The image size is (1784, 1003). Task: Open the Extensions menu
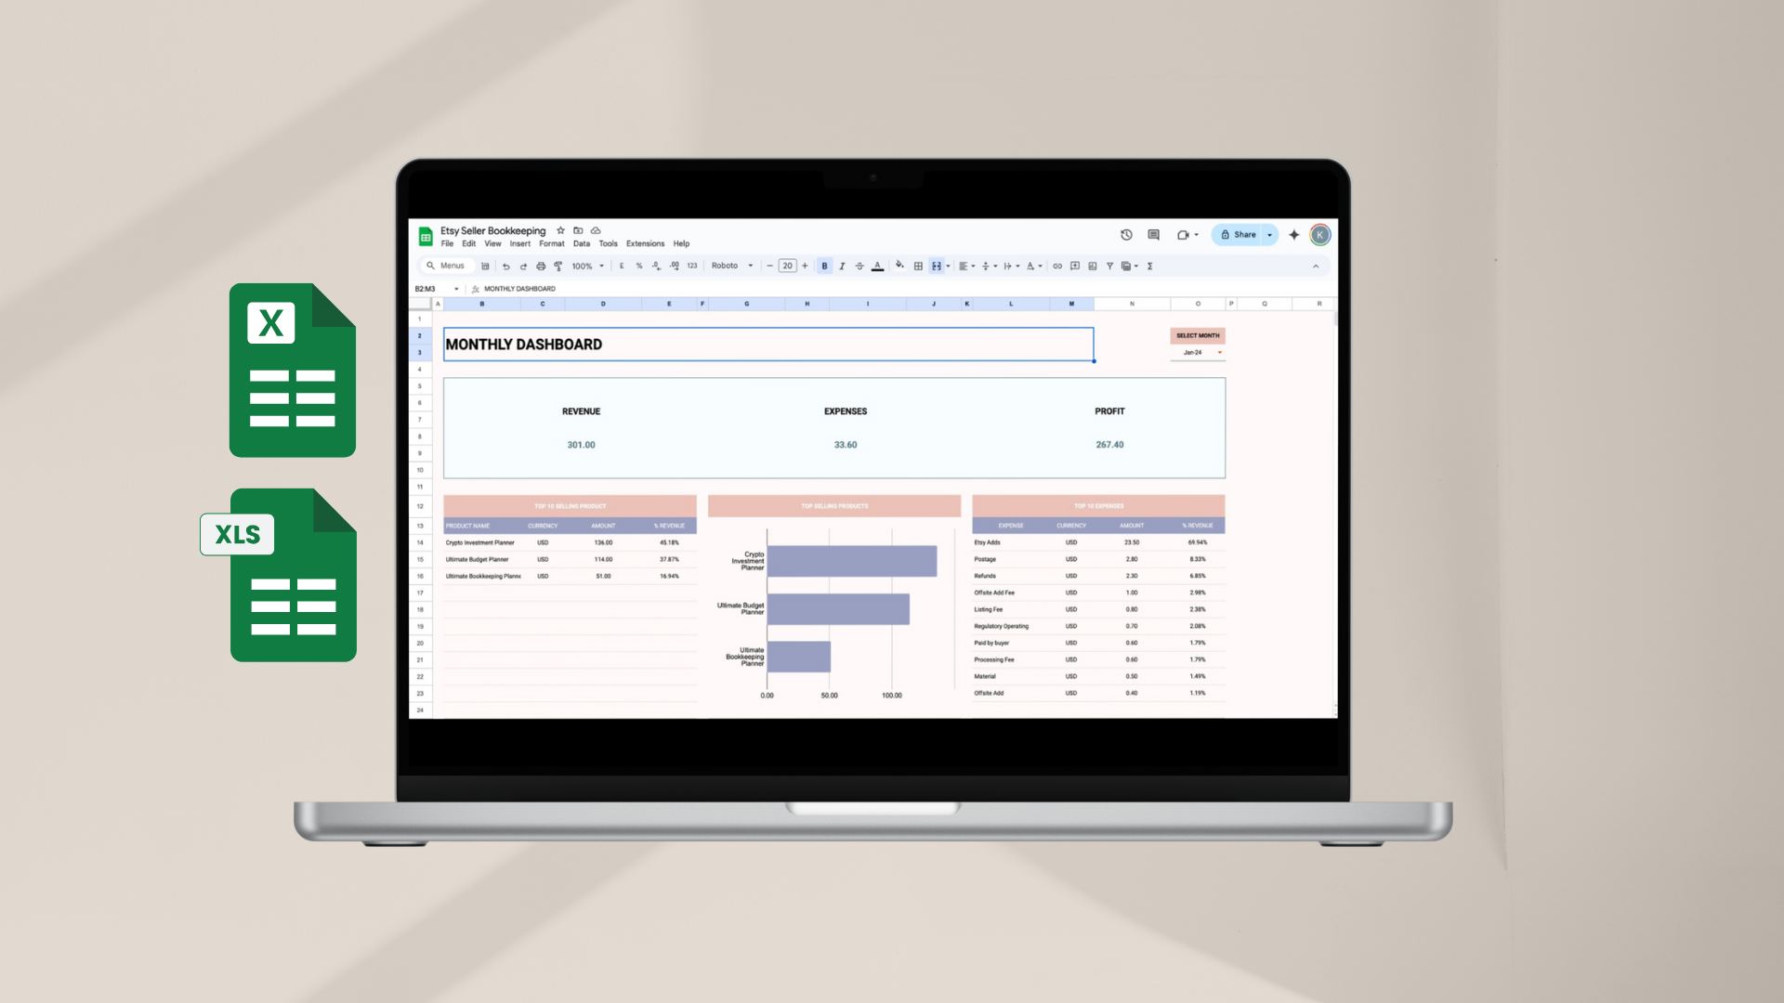pos(645,244)
